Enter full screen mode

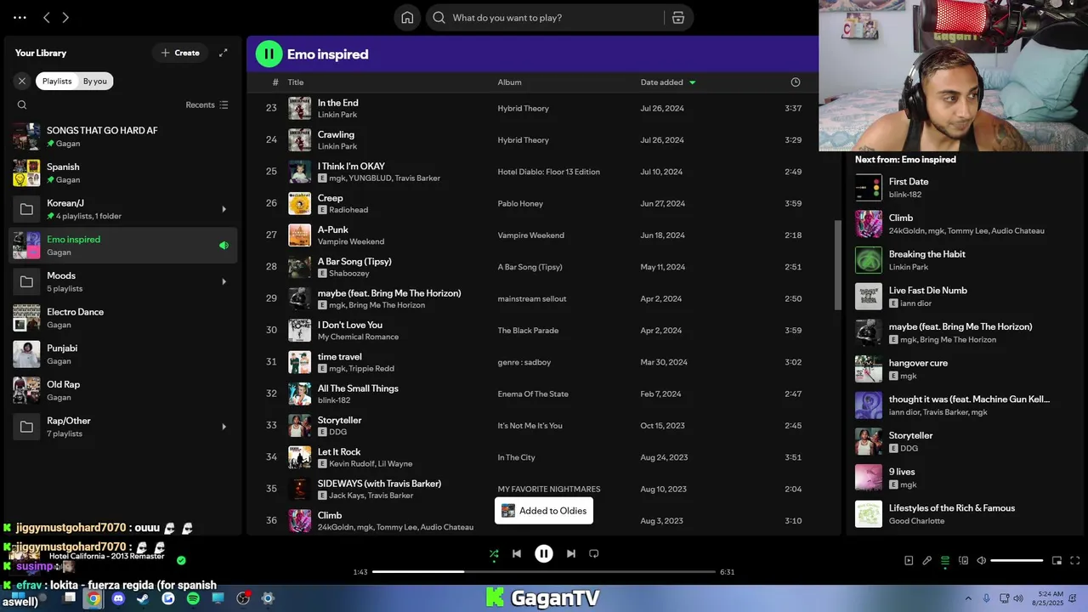1075,561
